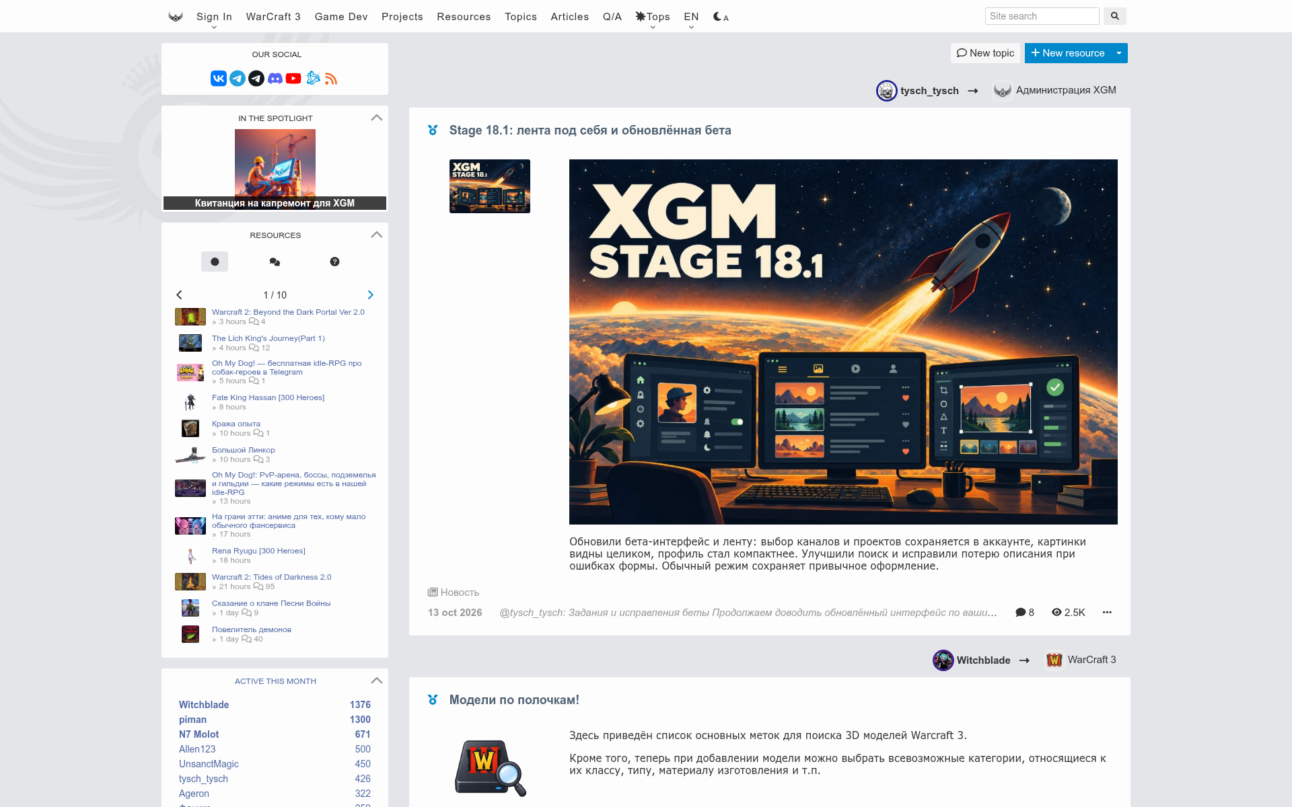Open Witchblade profile in active list
The height and width of the screenshot is (807, 1292).
pyautogui.click(x=204, y=705)
